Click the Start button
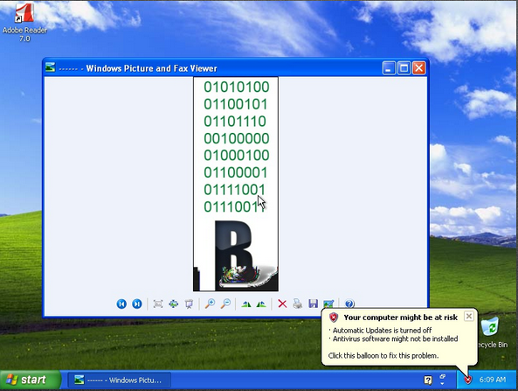518x391 pixels. click(x=31, y=380)
